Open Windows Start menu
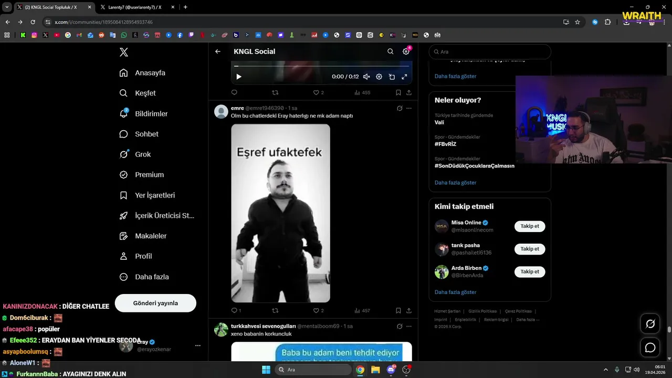Image resolution: width=672 pixels, height=378 pixels. click(266, 370)
